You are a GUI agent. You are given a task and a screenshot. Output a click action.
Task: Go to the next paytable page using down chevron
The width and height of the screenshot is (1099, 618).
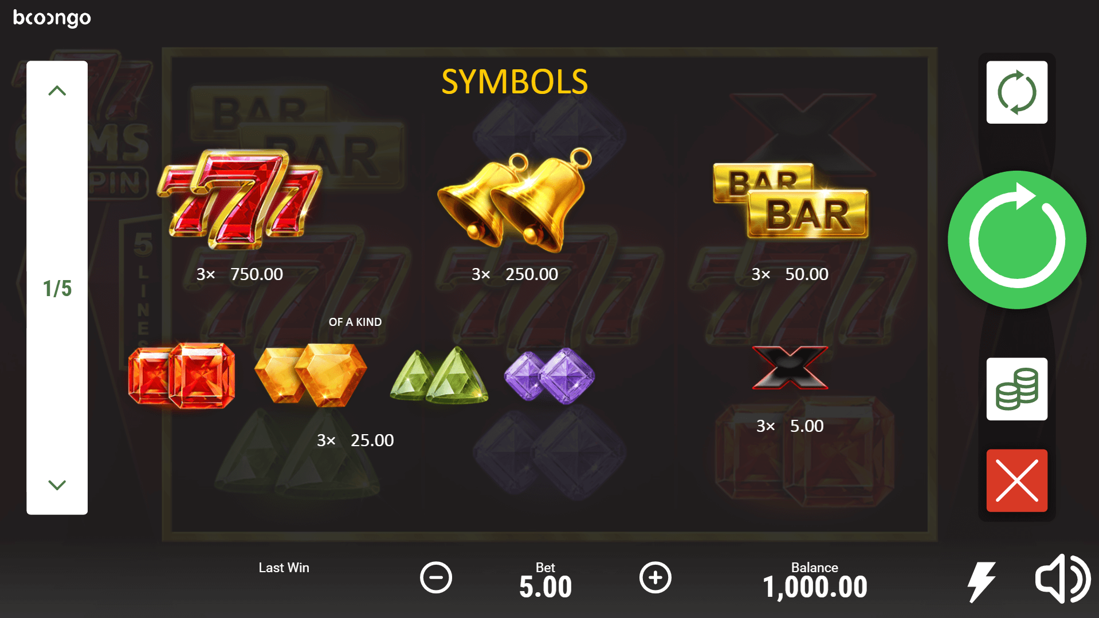[57, 485]
